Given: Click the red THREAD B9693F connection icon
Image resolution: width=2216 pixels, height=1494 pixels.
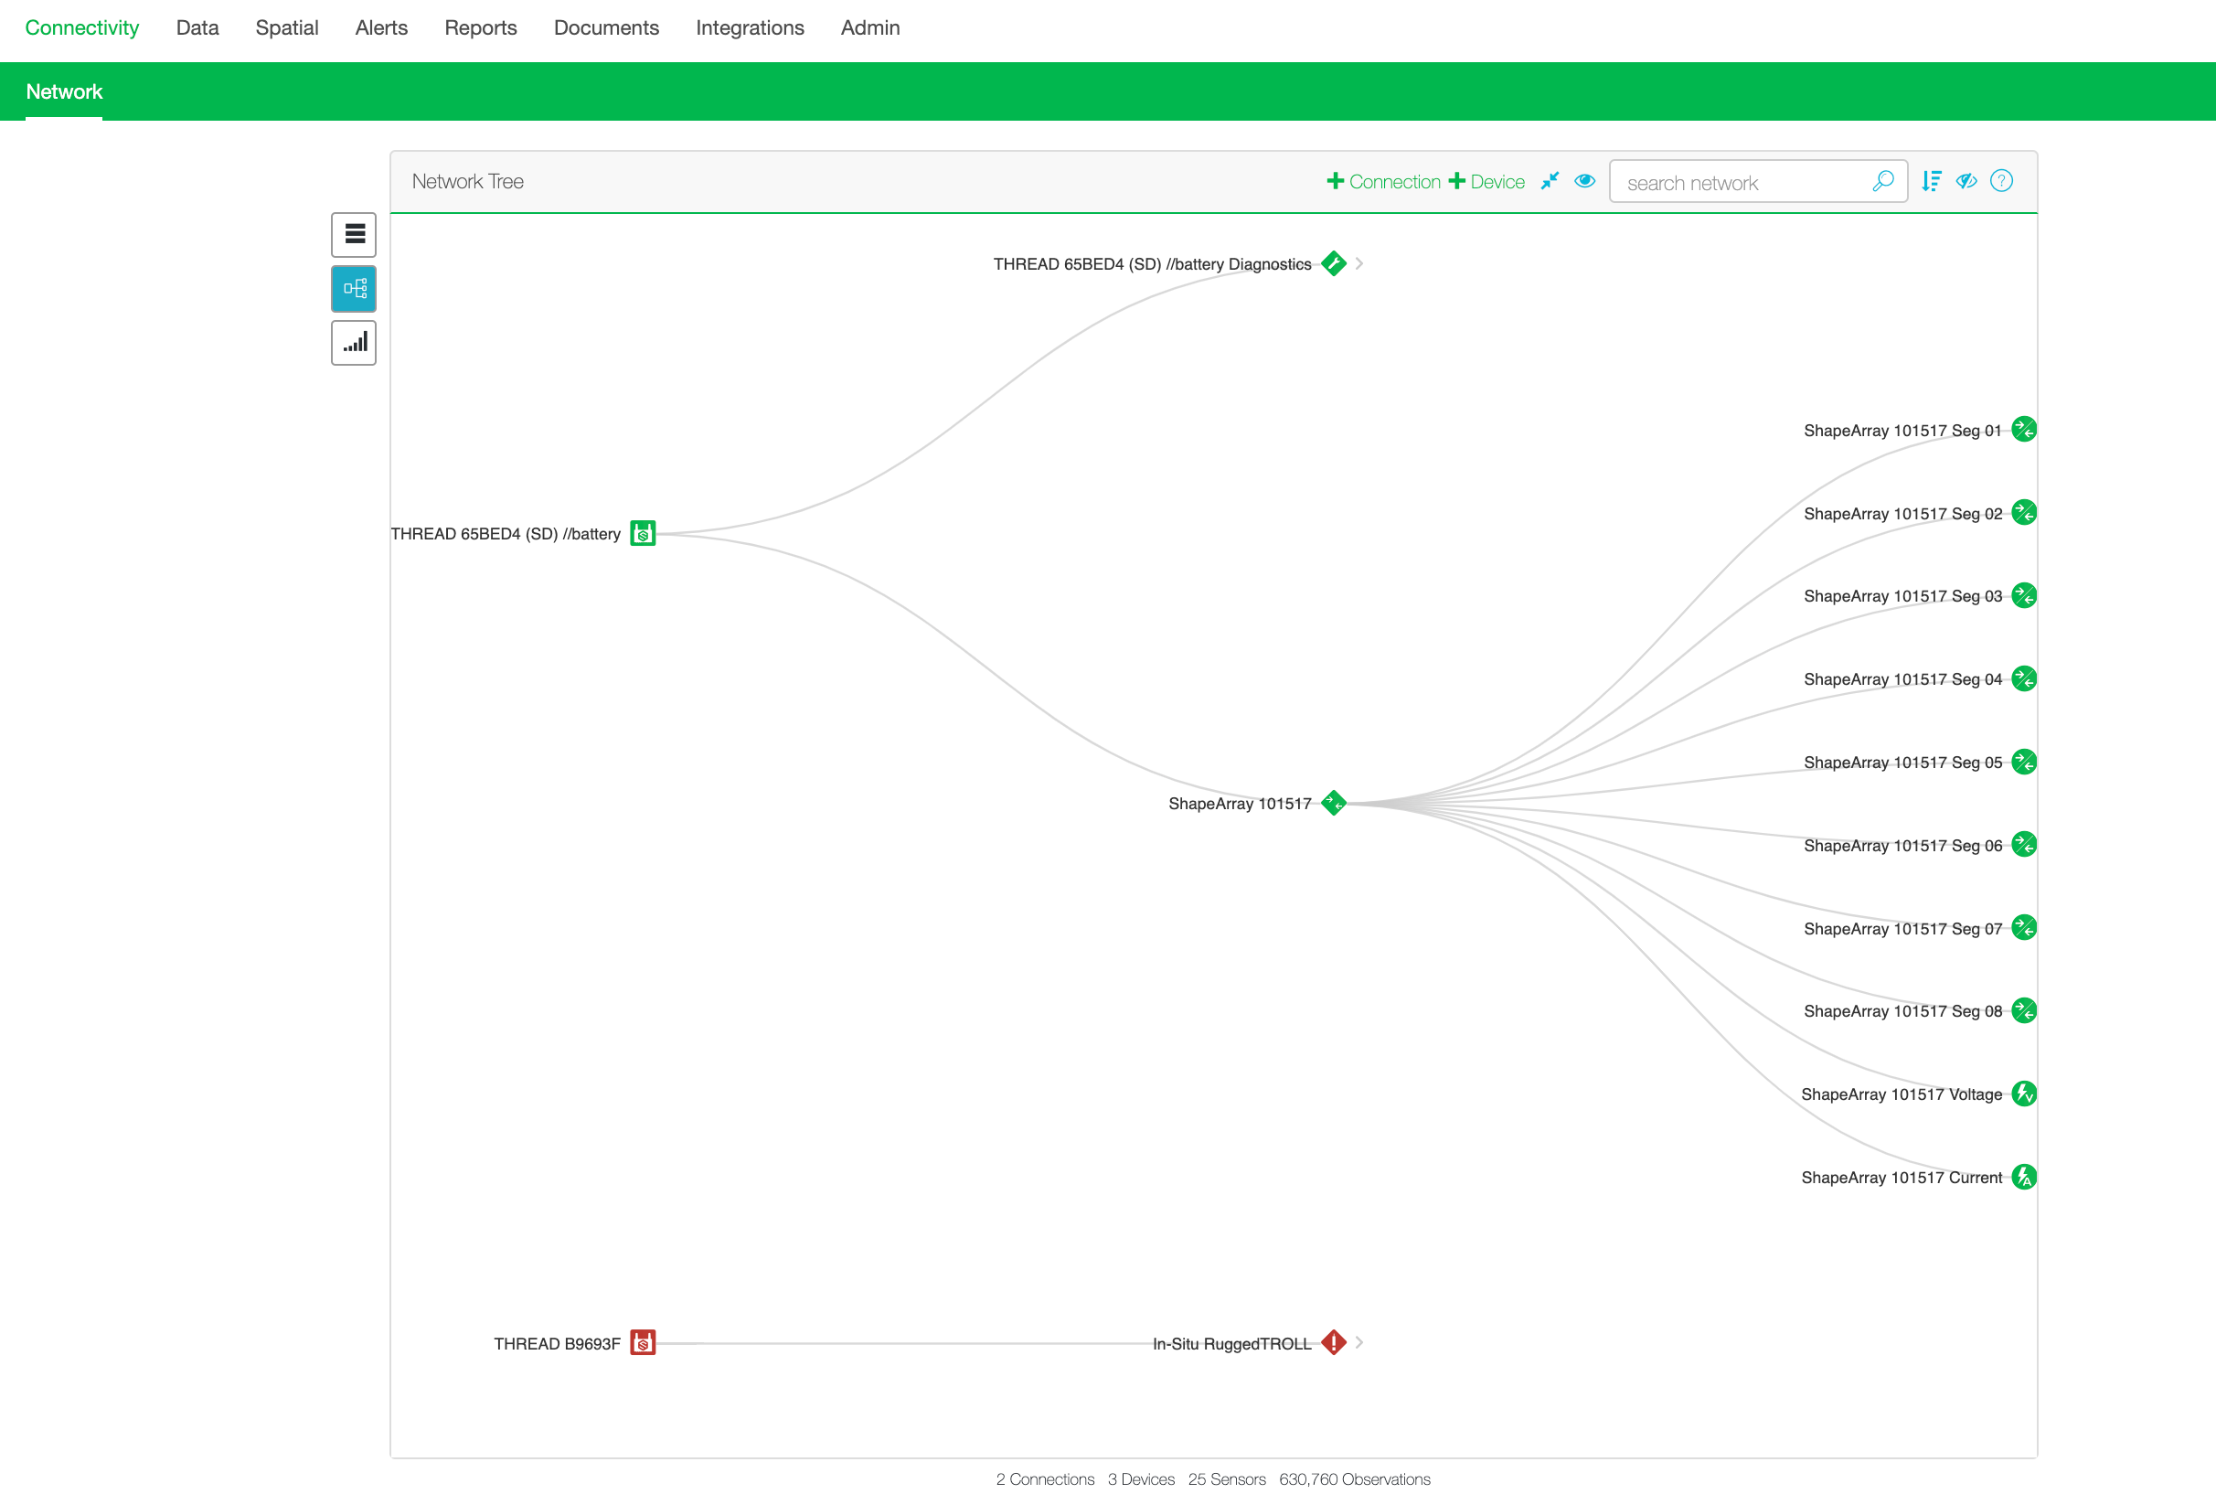Looking at the screenshot, I should pos(643,1342).
